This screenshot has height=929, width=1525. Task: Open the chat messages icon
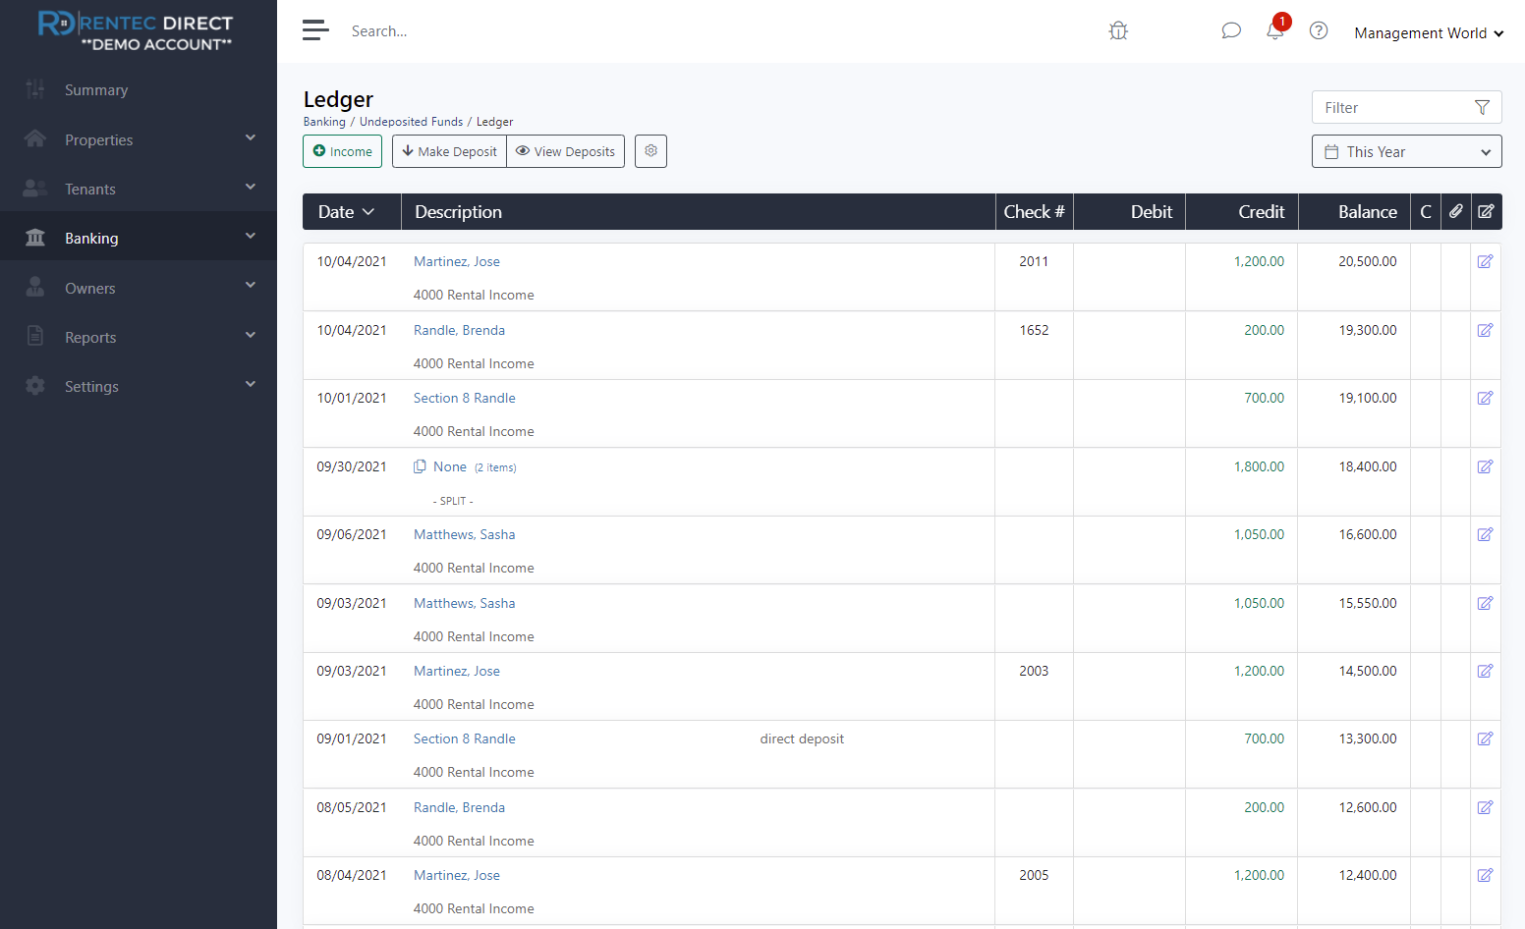(1231, 30)
